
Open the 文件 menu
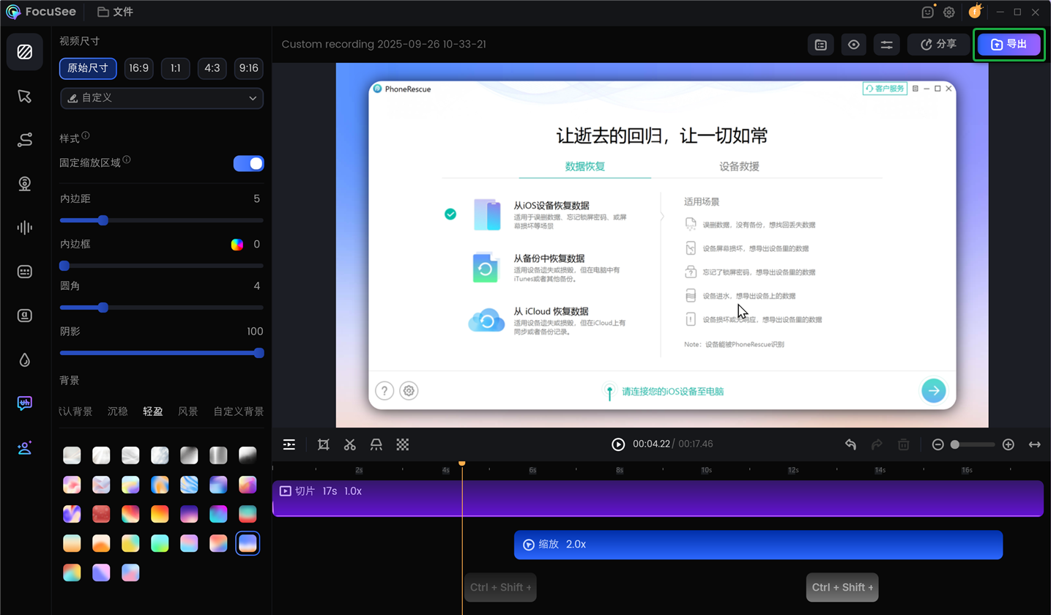coord(115,12)
